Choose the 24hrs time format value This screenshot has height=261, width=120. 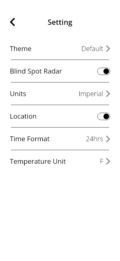(94, 139)
